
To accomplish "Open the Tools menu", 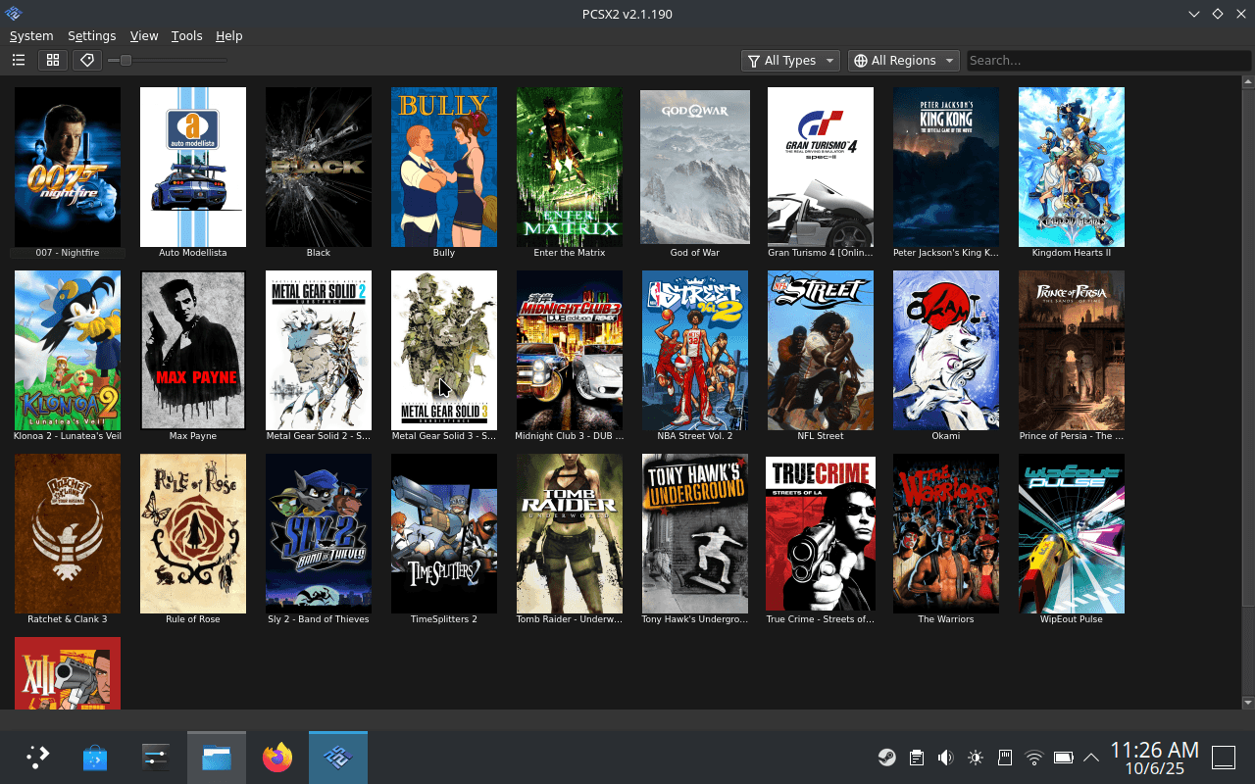I will tap(186, 35).
